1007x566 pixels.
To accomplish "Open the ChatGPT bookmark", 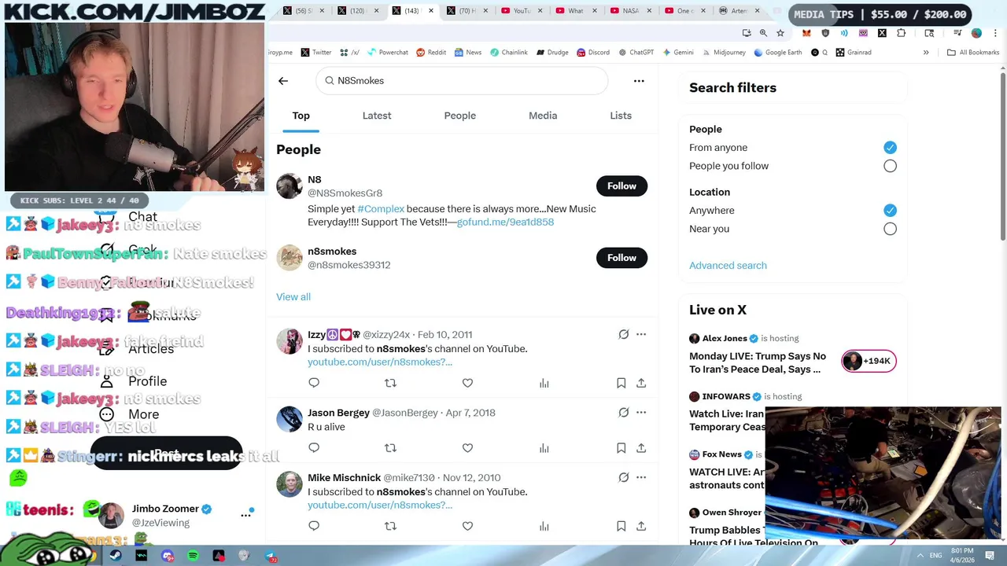I will tap(636, 53).
